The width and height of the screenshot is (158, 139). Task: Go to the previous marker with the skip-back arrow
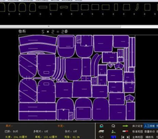click(123, 137)
